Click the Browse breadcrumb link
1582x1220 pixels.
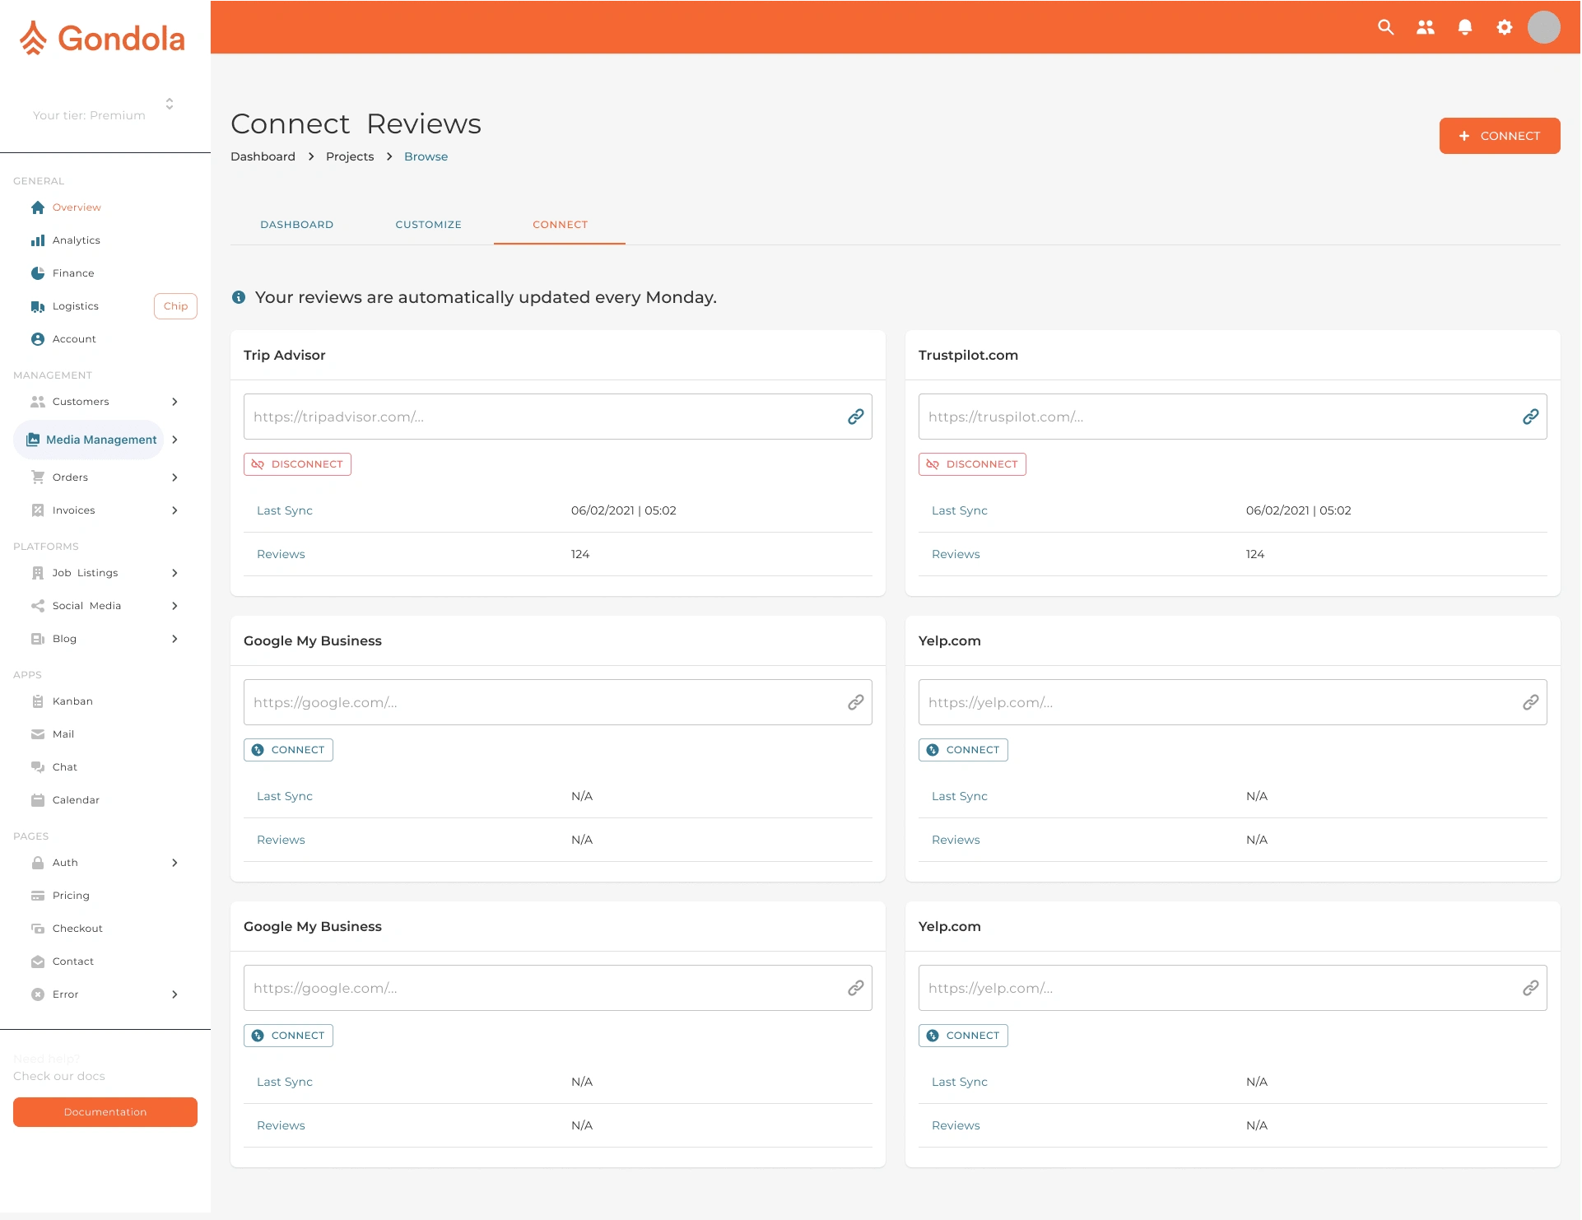click(426, 156)
